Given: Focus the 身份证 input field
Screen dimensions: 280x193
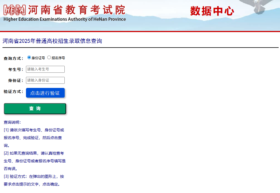Looking at the screenshot, I should point(45,80).
